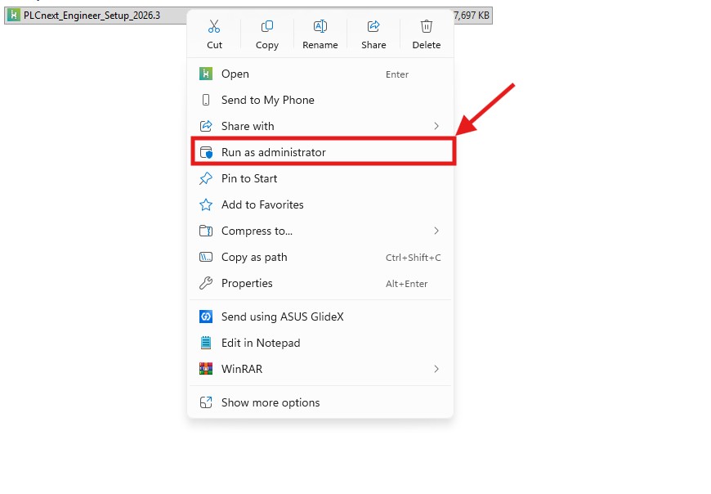
Task: Expand the Share with submenu arrow
Action: (436, 126)
